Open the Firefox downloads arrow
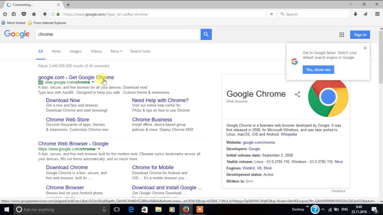This screenshot has height=215, width=383. [x=355, y=14]
